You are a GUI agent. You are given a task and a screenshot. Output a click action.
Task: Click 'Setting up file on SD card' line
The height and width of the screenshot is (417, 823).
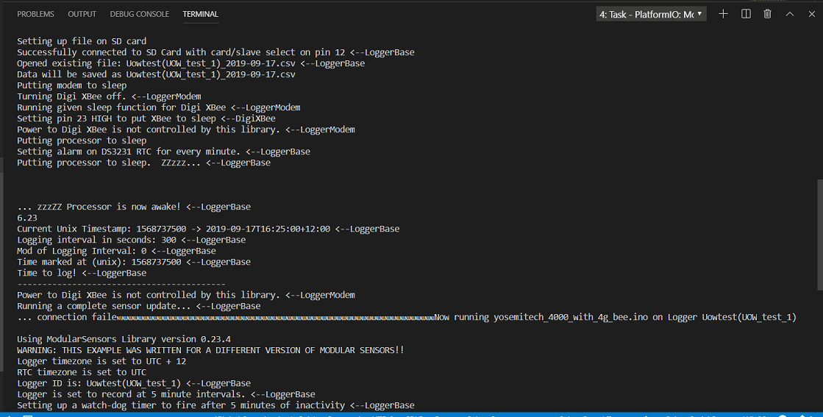point(82,41)
